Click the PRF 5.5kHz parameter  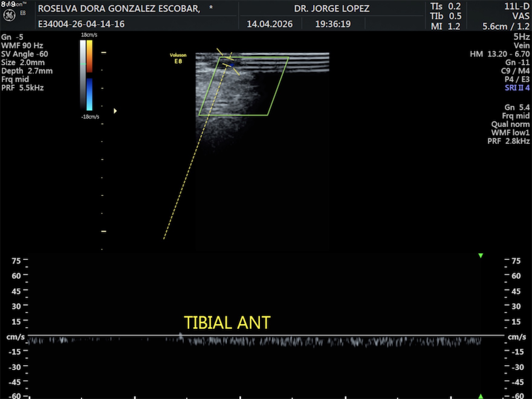(x=23, y=88)
